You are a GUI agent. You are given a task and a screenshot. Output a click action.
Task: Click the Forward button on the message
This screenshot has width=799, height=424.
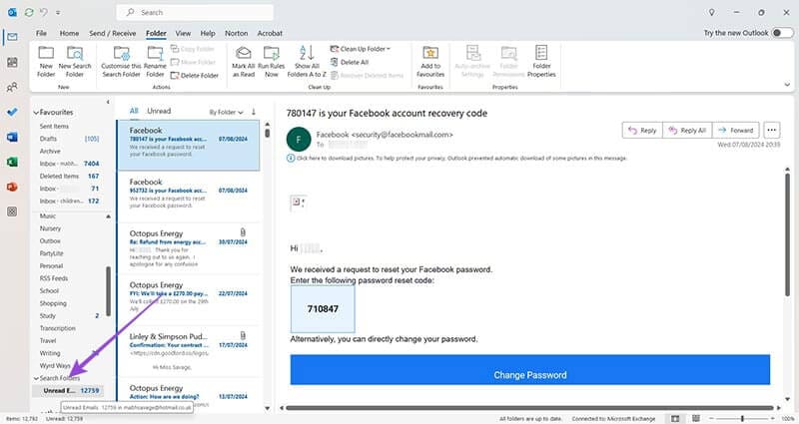735,130
